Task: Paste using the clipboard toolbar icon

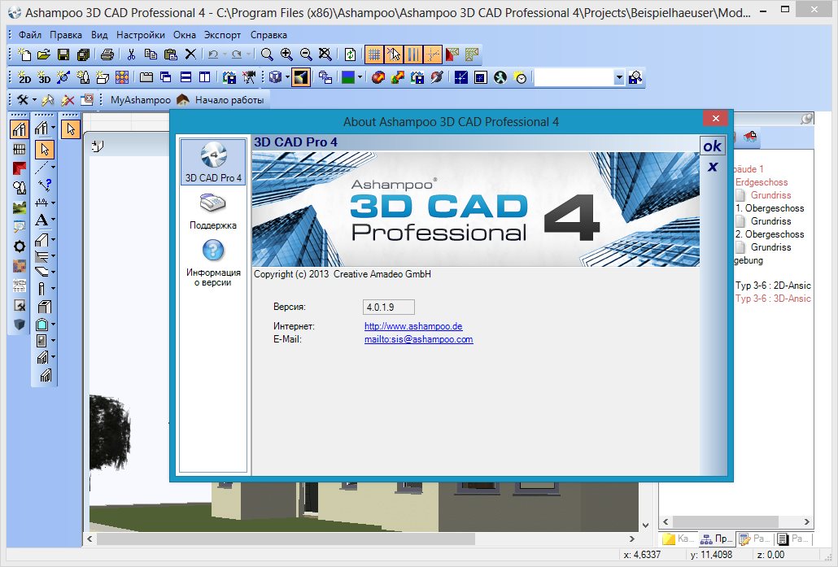Action: (x=171, y=54)
